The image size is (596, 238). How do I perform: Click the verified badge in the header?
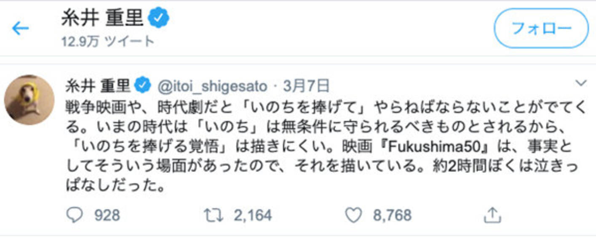(x=159, y=19)
